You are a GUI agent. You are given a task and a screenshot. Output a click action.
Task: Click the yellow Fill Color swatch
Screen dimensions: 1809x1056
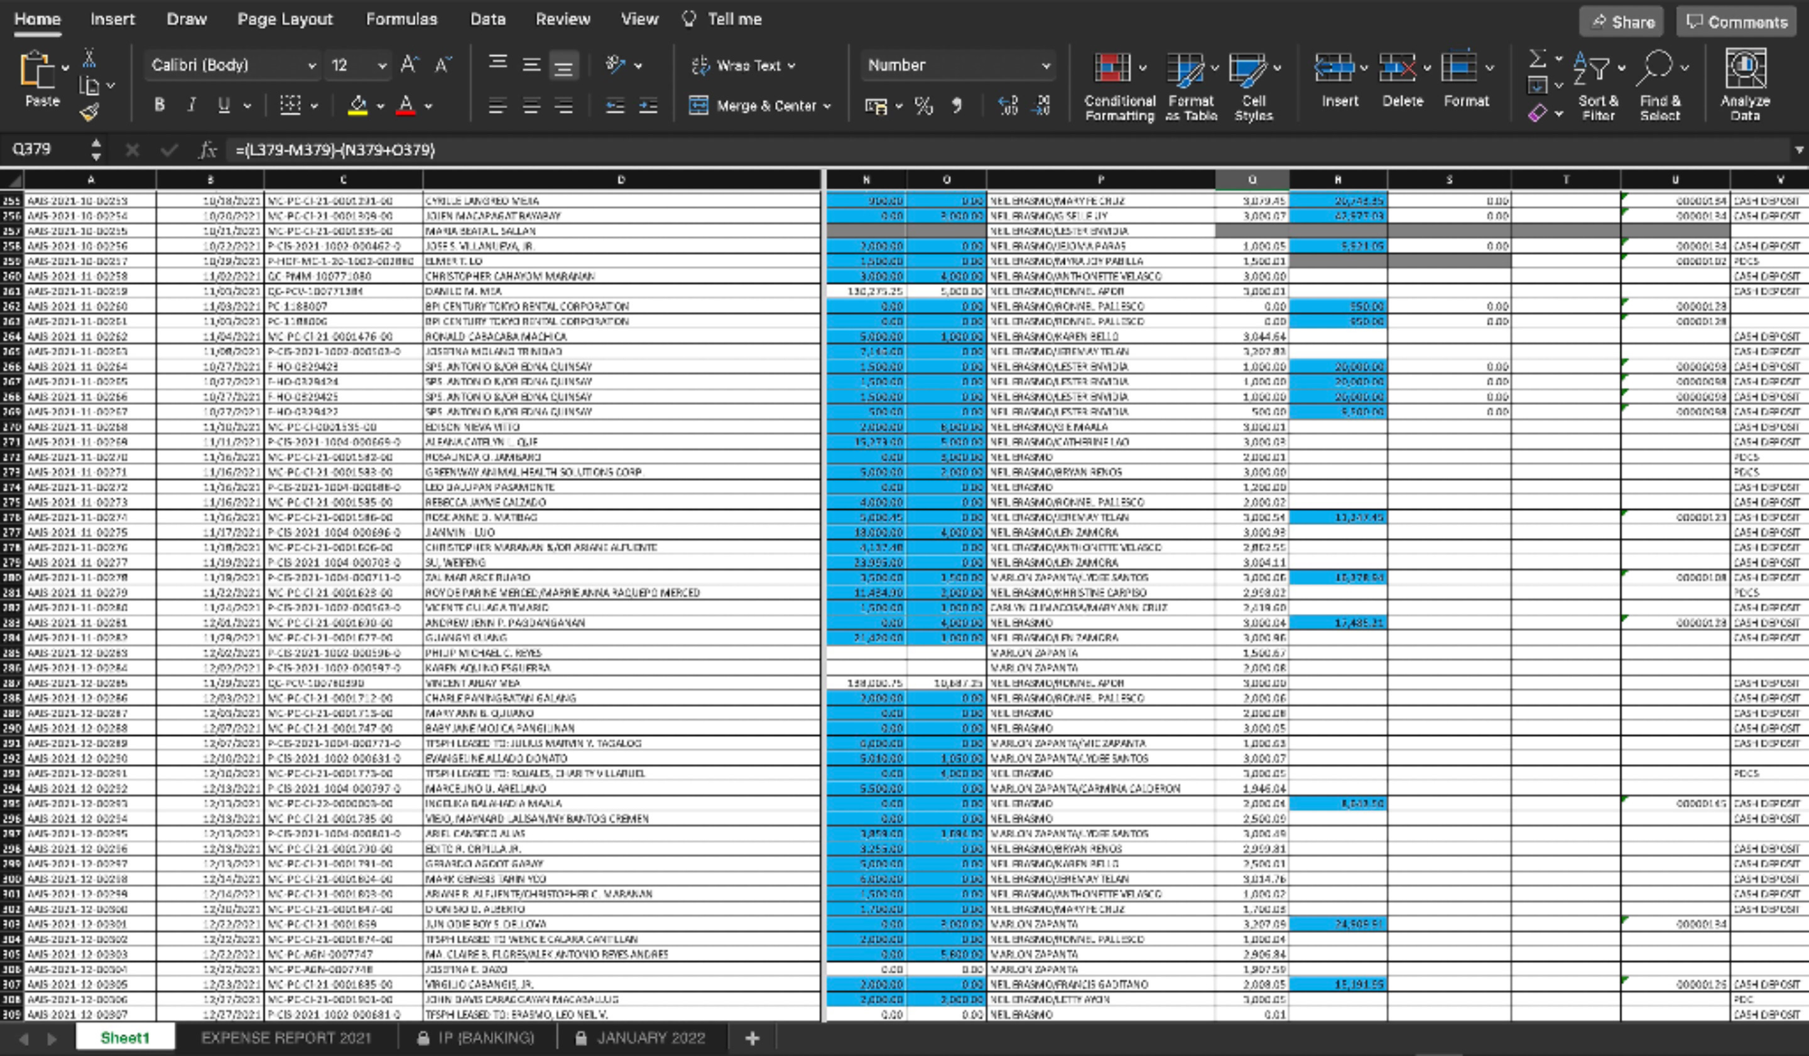pos(357,106)
